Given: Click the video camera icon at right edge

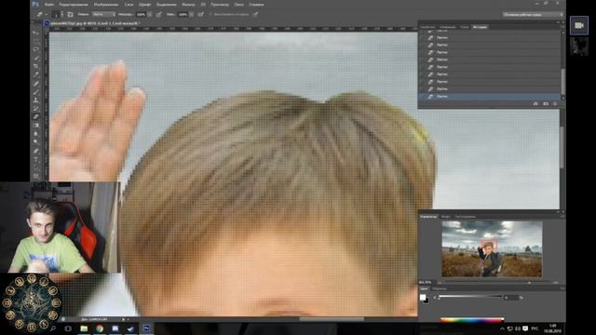Looking at the screenshot, I should 579,25.
